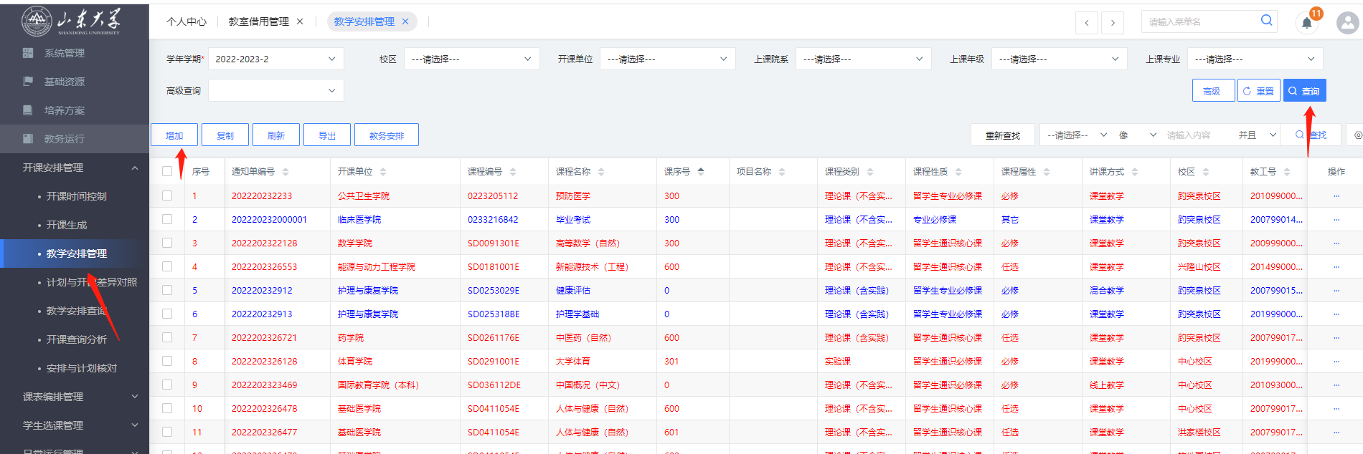This screenshot has height=454, width=1363.
Task: Click the 教务运行 sidebar icon
Action: tap(28, 139)
